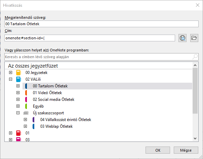Collapse the Új szakaszcsoport section group
Viewport: 203px width, 159px height.
click(18, 113)
